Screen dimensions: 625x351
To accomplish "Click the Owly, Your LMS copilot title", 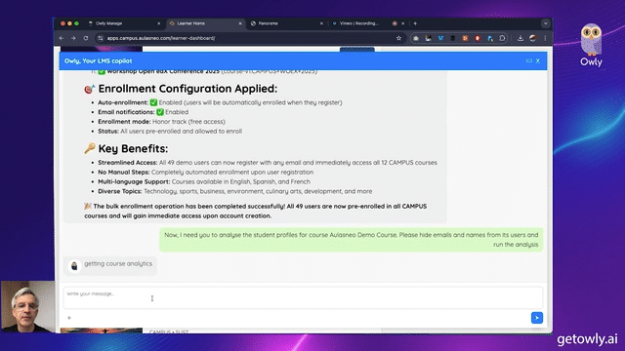I will pos(98,60).
